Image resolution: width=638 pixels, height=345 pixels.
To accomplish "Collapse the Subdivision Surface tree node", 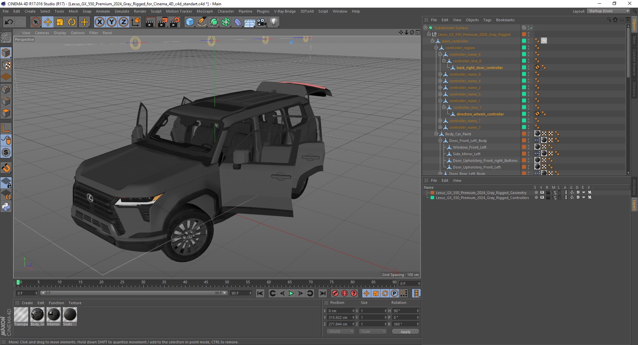I will [425, 28].
